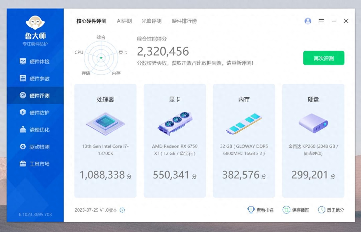Click the green 再次评测 button
Screen dimensions: 361x232
click(324, 58)
